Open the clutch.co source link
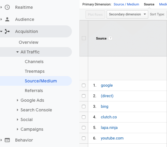Viewport: 167px width, 147px height. (x=109, y=117)
